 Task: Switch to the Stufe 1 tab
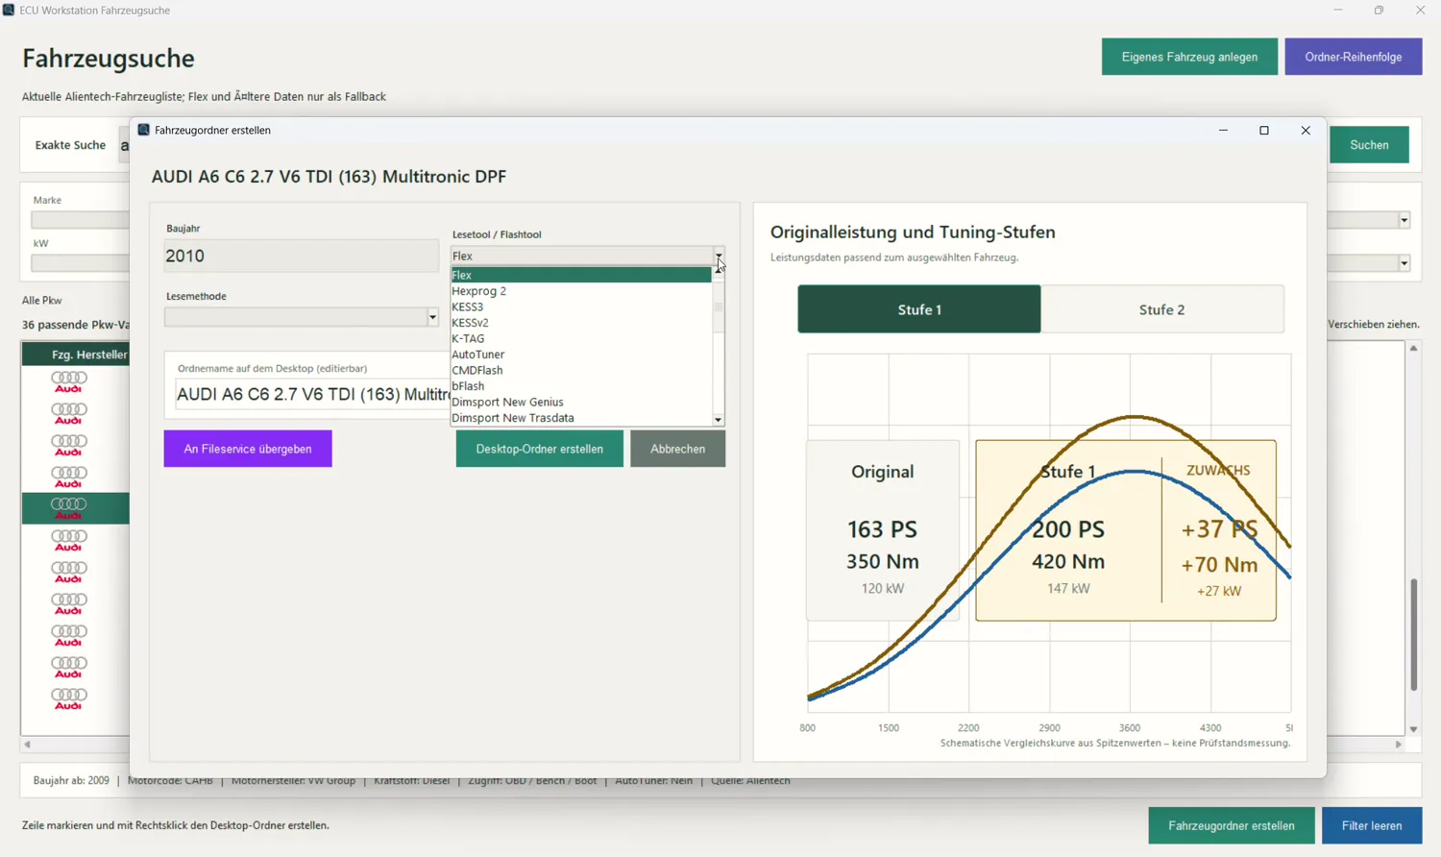click(x=919, y=309)
